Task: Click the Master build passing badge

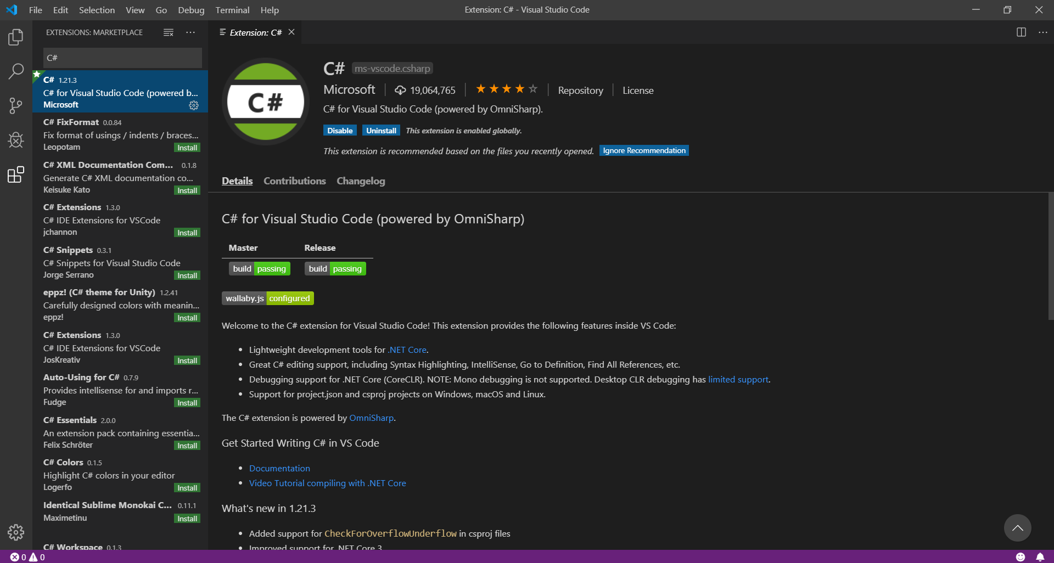Action: point(259,268)
